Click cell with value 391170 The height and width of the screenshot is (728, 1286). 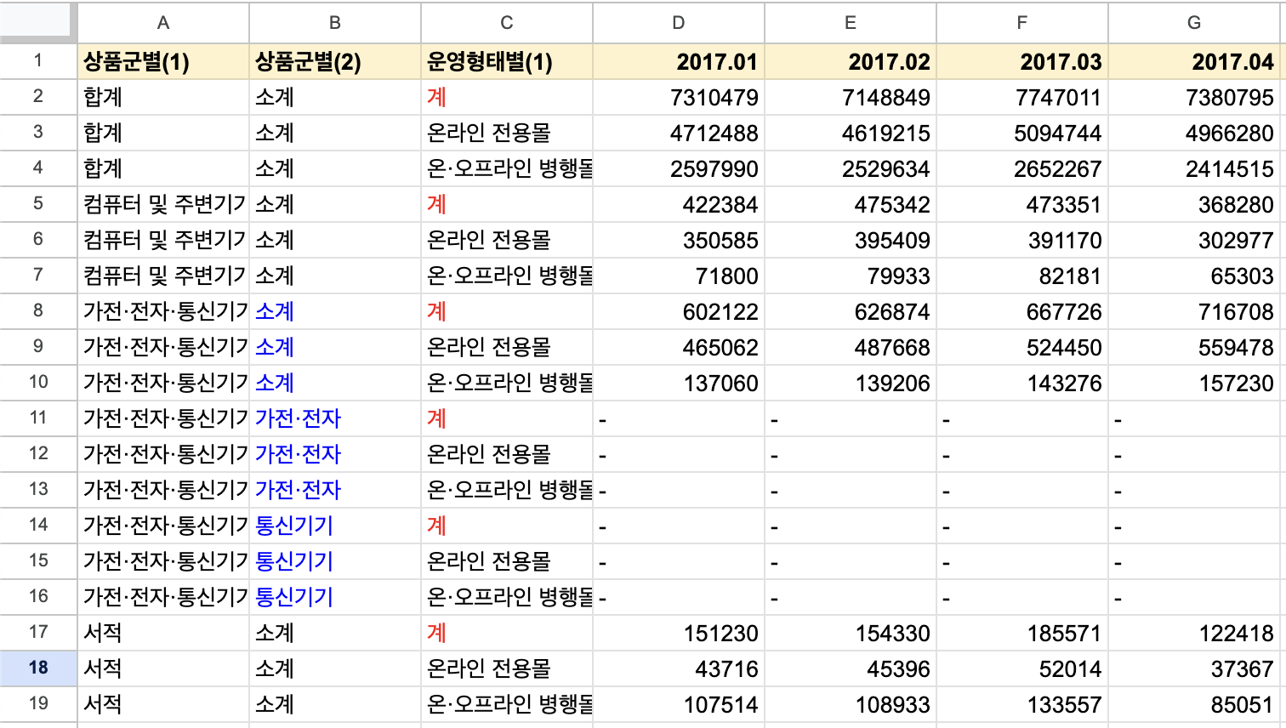click(x=1022, y=240)
